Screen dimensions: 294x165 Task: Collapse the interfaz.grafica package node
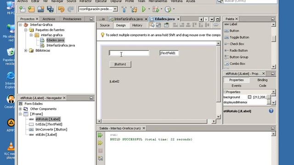click(x=31, y=35)
